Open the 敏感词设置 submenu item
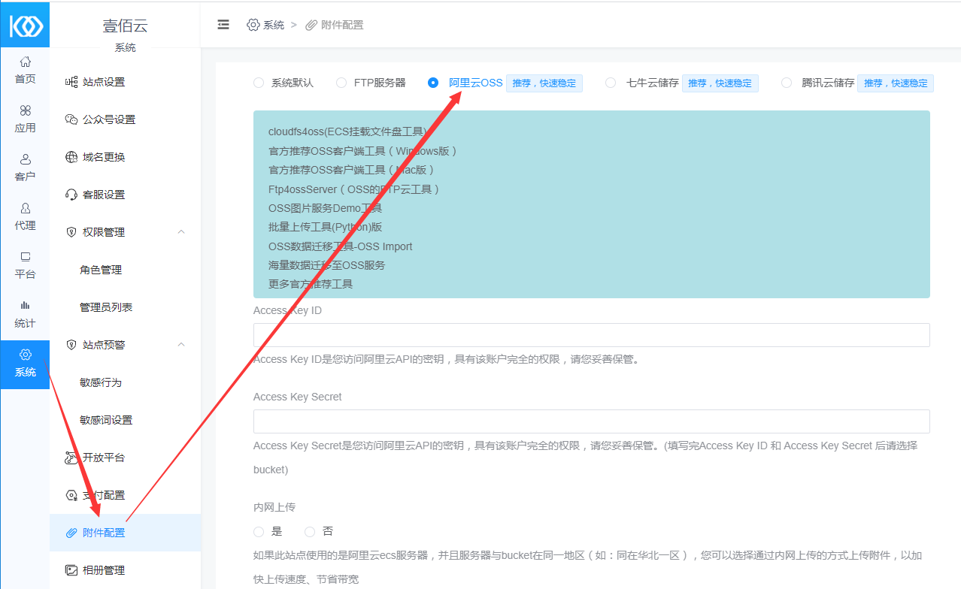Image resolution: width=961 pixels, height=589 pixels. point(126,420)
